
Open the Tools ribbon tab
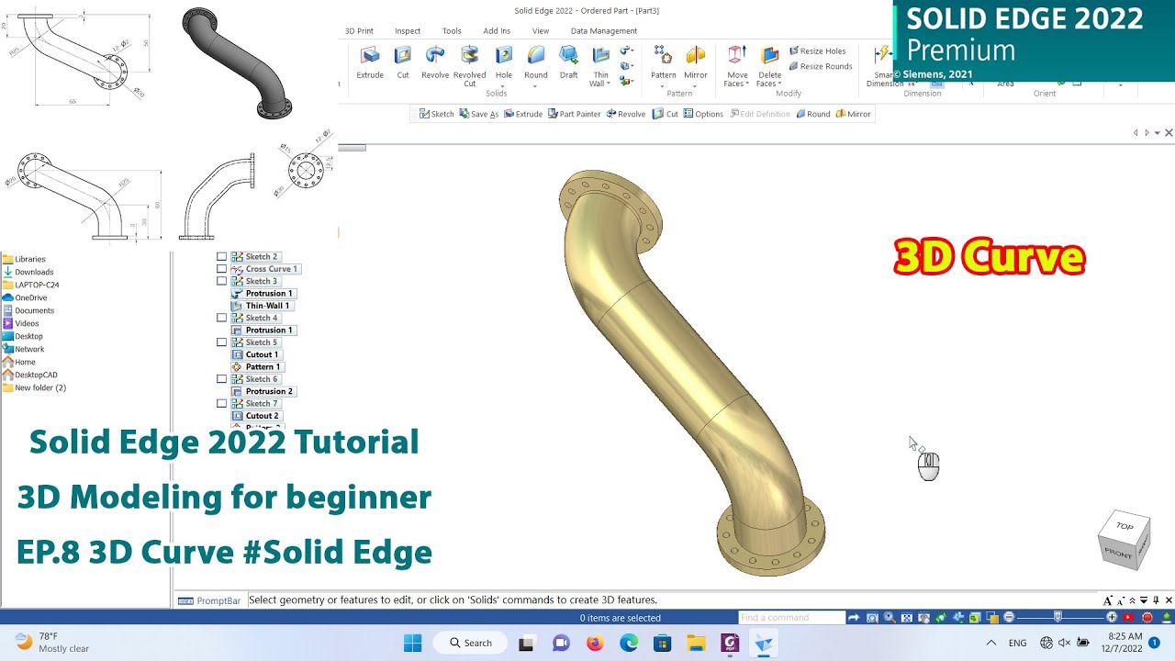pyautogui.click(x=452, y=31)
